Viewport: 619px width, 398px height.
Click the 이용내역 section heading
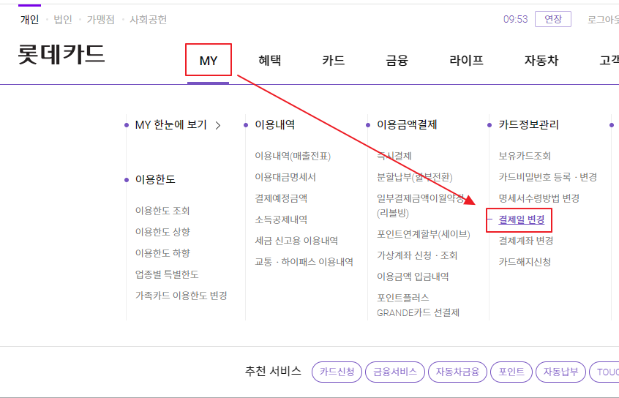275,125
